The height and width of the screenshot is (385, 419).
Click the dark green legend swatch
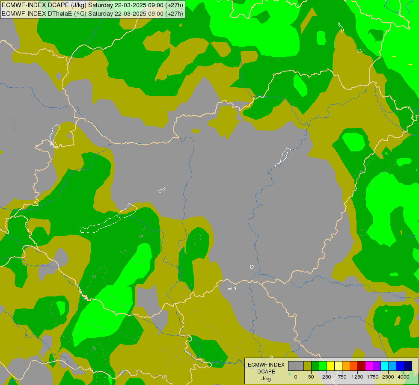315,366
